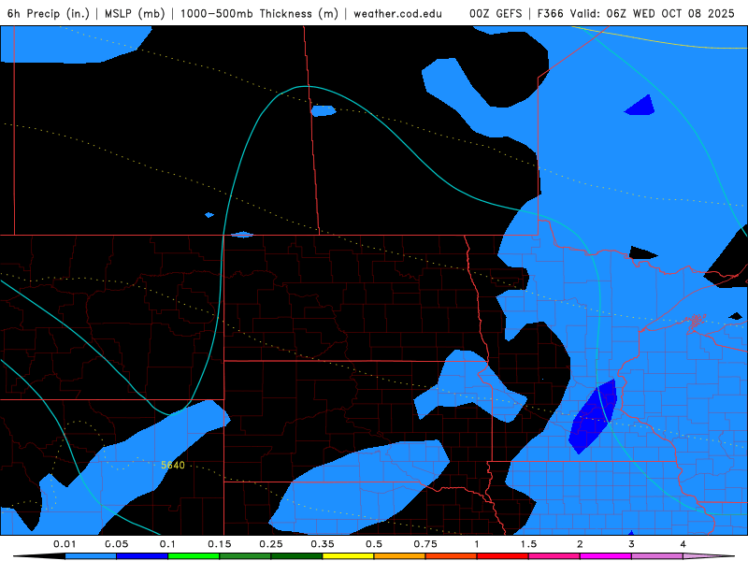The width and height of the screenshot is (748, 561).
Task: Select the dark orange 0.75 legend swatch
Action: [x=452, y=556]
